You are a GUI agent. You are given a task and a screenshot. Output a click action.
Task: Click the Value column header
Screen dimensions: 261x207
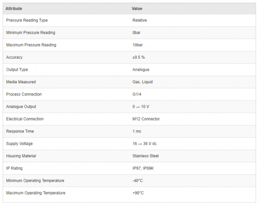[137, 9]
